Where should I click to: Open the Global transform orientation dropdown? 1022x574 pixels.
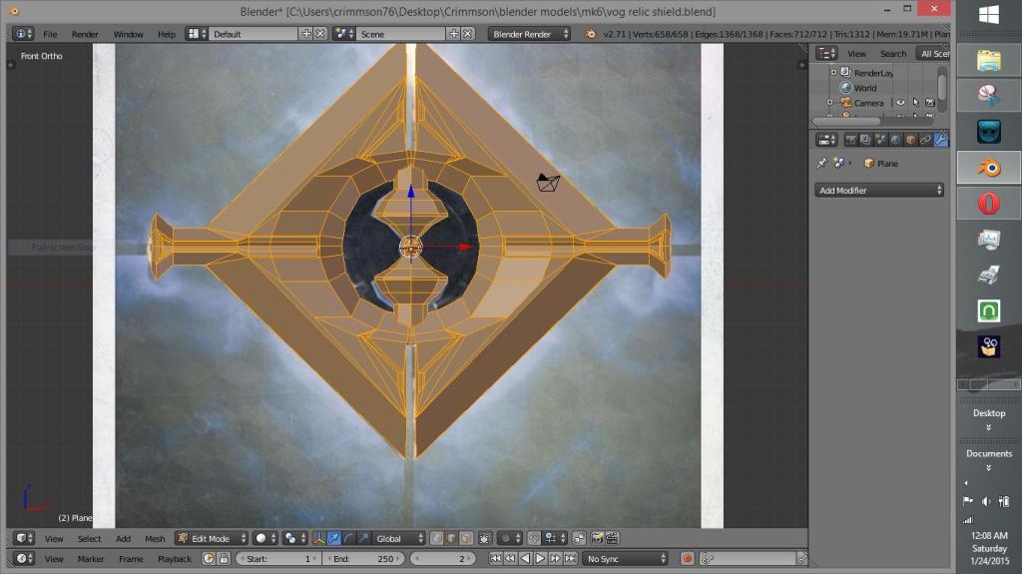coord(399,539)
